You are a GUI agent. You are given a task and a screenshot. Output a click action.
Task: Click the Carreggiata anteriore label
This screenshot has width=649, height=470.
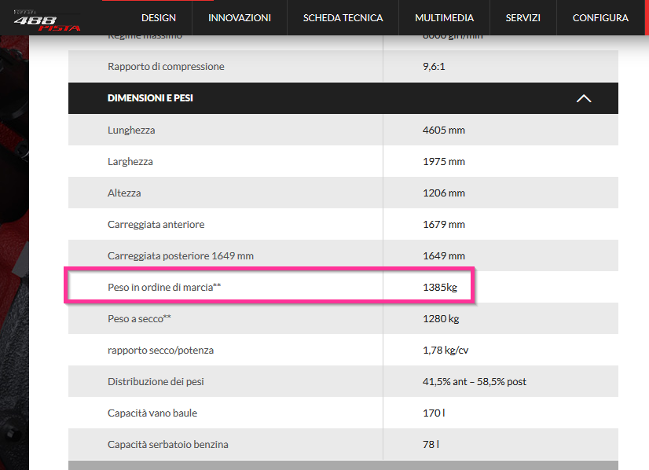click(x=156, y=225)
